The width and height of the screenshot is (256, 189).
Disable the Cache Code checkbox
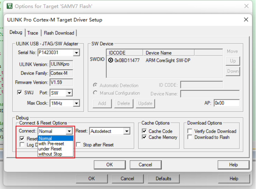coord(144,131)
